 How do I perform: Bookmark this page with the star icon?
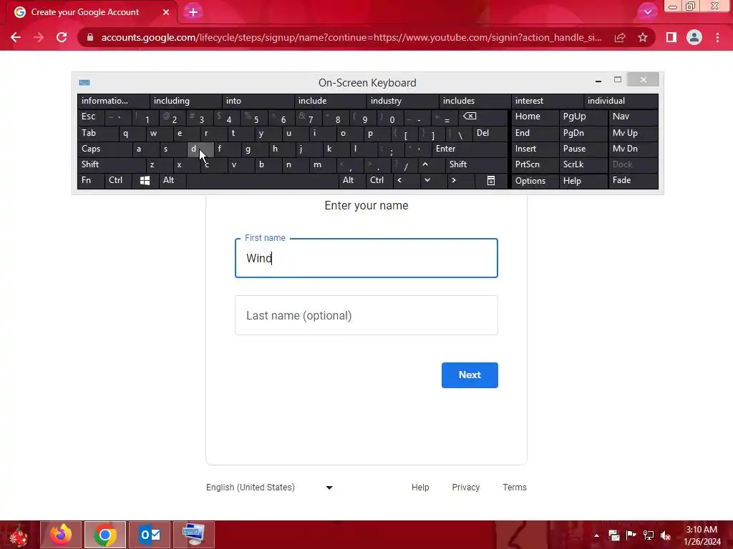tap(643, 37)
